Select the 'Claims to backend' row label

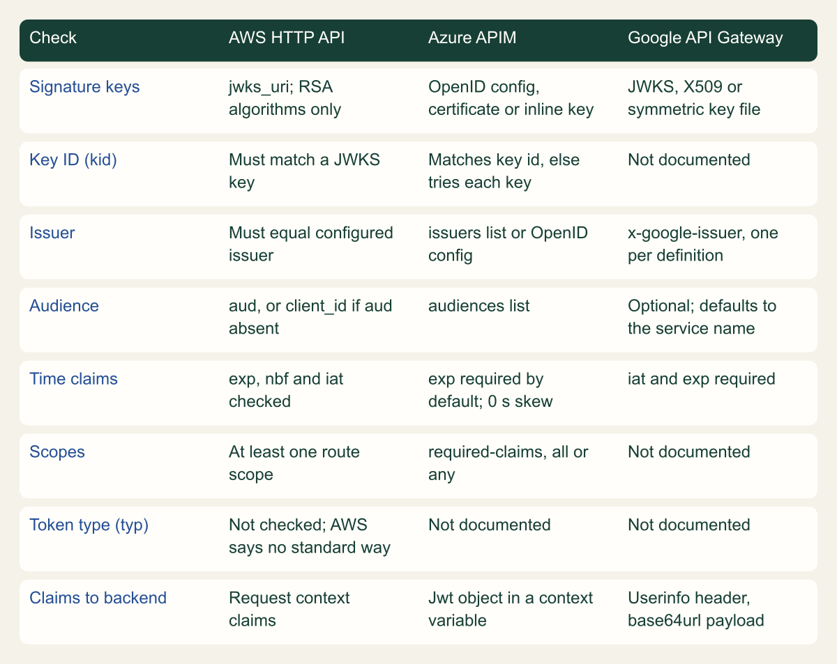98,598
